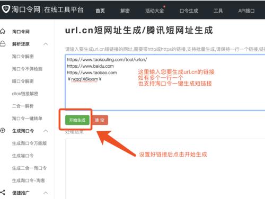Click the https://www.baidu.com line
The width and height of the screenshot is (265, 199).
90,66
